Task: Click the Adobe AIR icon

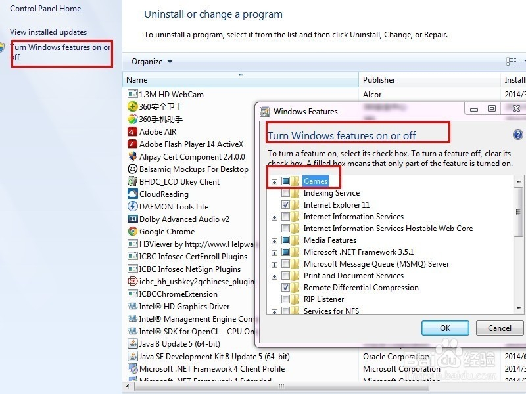Action: (x=133, y=132)
